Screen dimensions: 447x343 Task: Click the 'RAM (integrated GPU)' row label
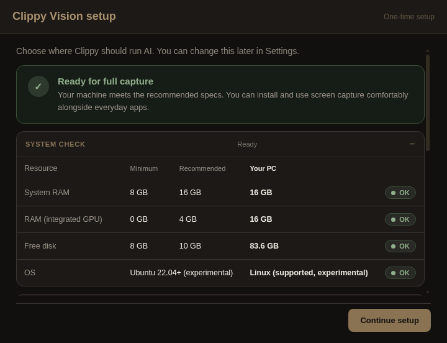[63, 219]
